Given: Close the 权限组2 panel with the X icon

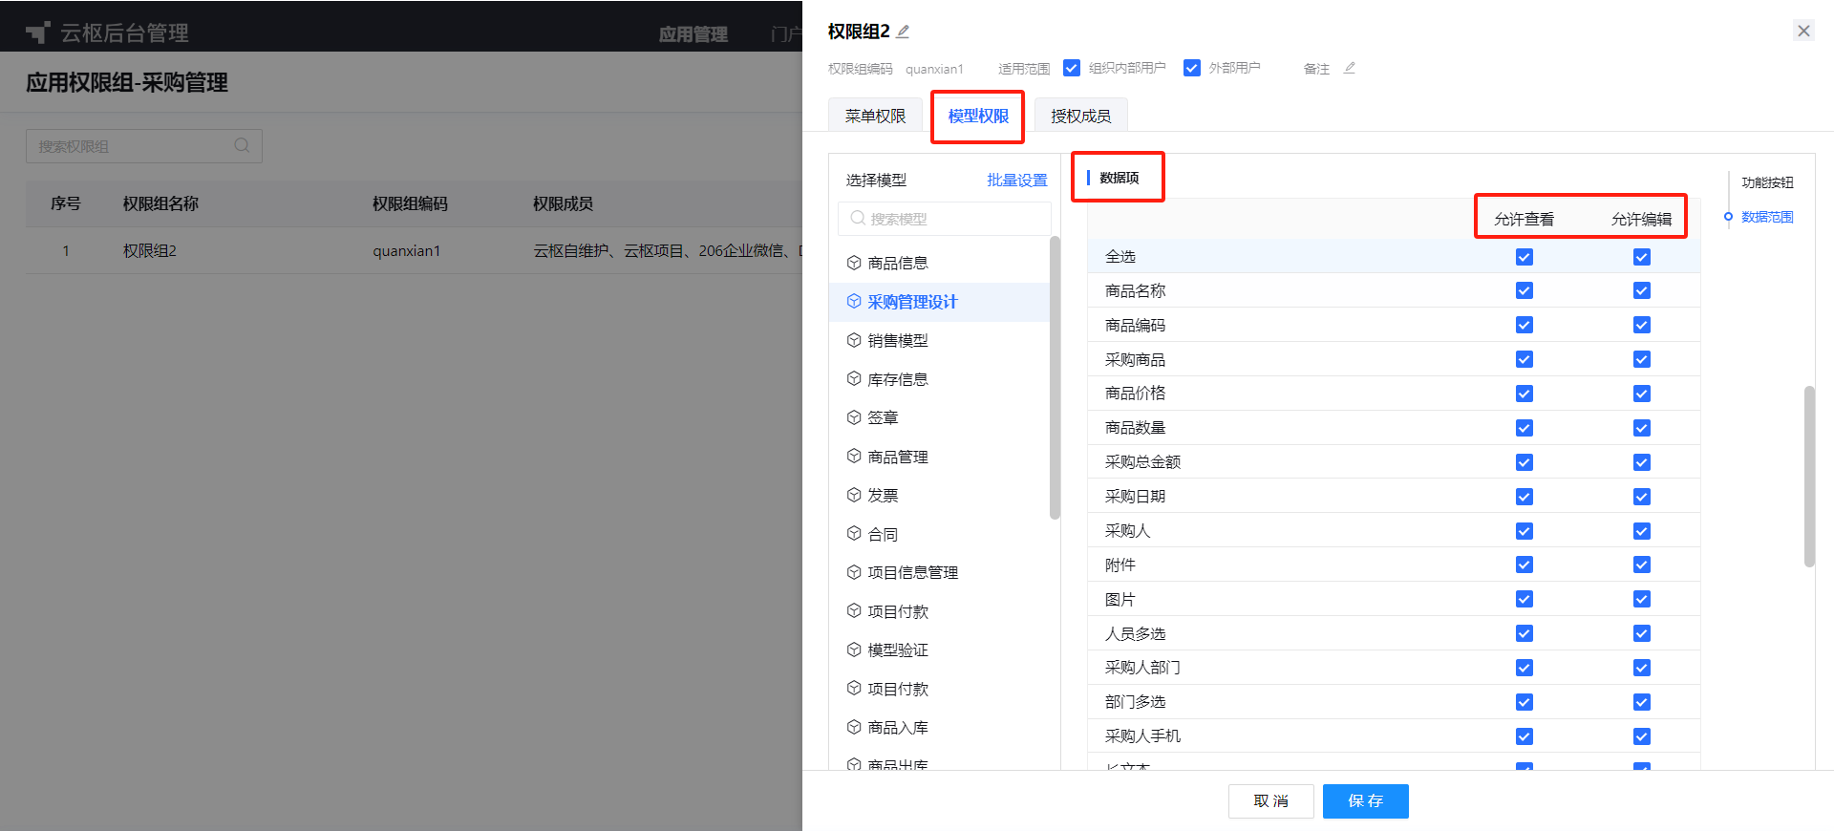Looking at the screenshot, I should [1803, 31].
